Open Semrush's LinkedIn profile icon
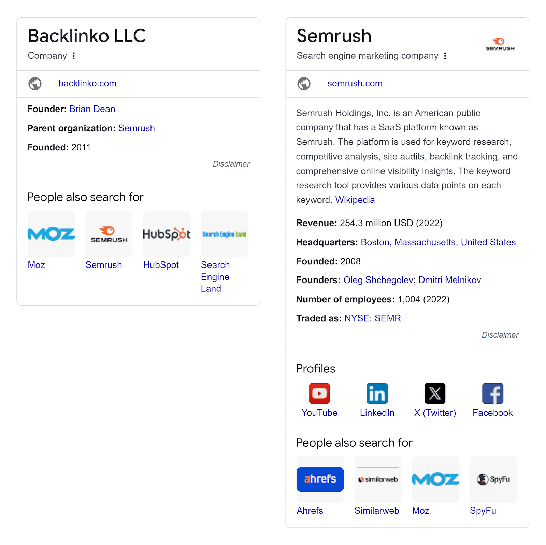 pos(377,393)
